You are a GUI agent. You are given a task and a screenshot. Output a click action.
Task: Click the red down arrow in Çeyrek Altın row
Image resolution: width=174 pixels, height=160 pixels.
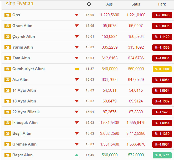(77, 37)
